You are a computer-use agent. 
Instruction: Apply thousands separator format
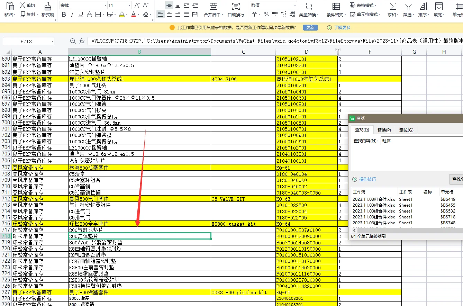point(275,14)
